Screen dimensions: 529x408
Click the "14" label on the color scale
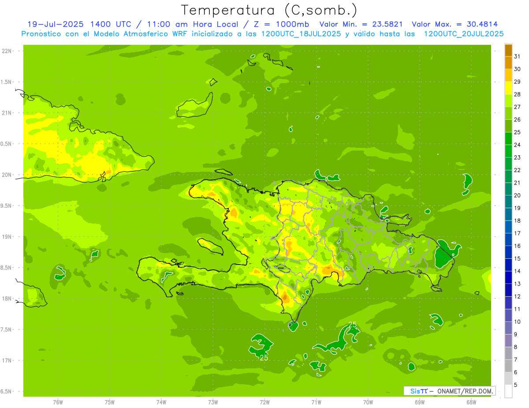pyautogui.click(x=517, y=271)
